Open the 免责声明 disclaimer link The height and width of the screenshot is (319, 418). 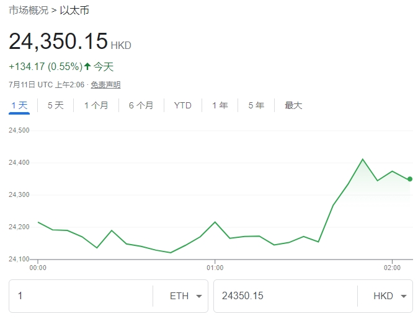pos(105,85)
